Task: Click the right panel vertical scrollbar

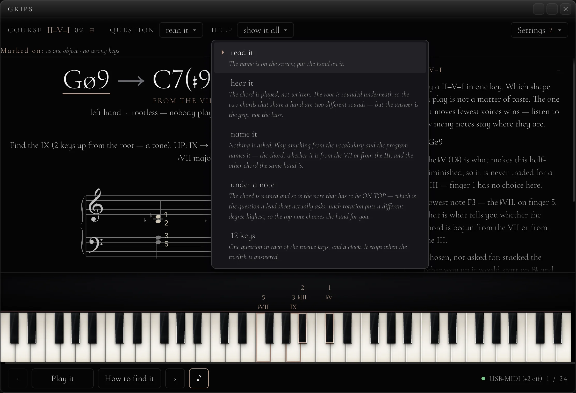Action: 574,131
